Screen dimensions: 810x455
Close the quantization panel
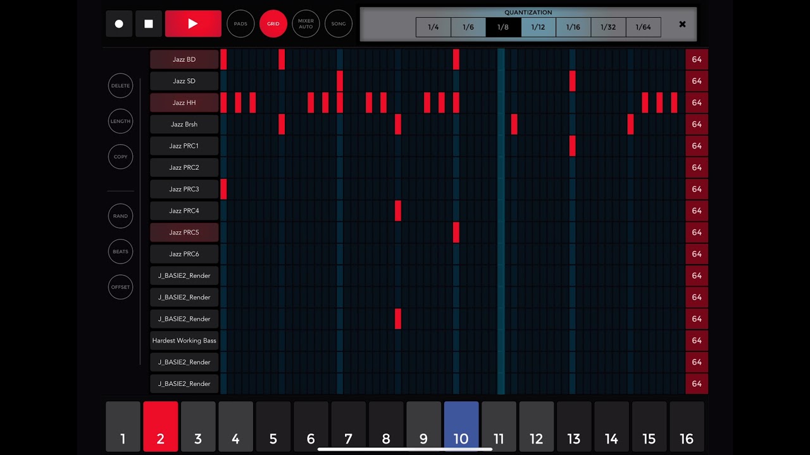pyautogui.click(x=682, y=25)
